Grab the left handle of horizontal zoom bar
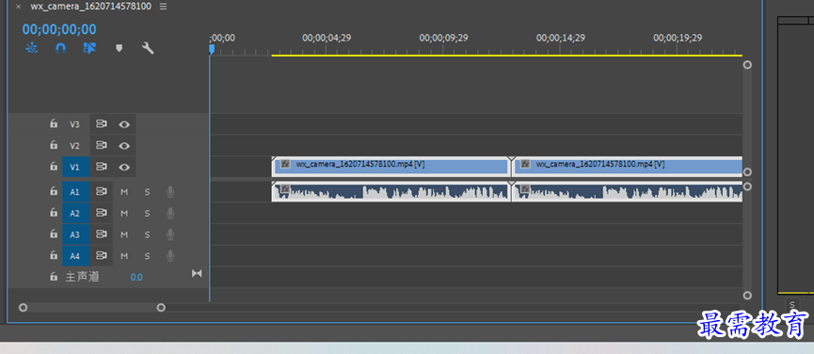Screen dimensions: 814x354 click(x=23, y=307)
